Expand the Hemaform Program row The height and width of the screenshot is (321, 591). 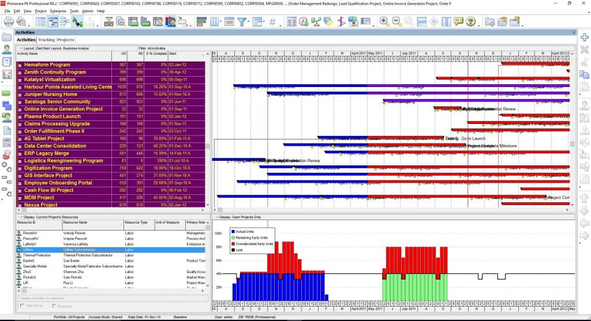point(20,65)
